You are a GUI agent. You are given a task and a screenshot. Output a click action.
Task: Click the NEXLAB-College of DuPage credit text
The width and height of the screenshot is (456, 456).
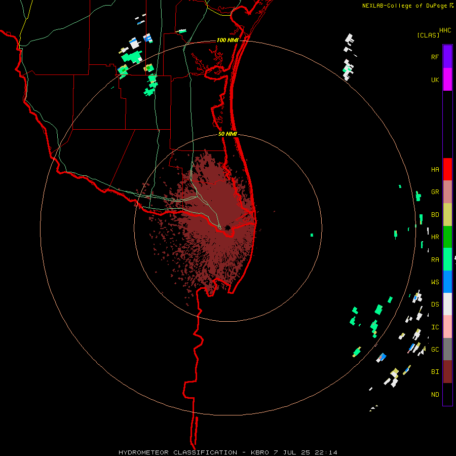click(405, 6)
